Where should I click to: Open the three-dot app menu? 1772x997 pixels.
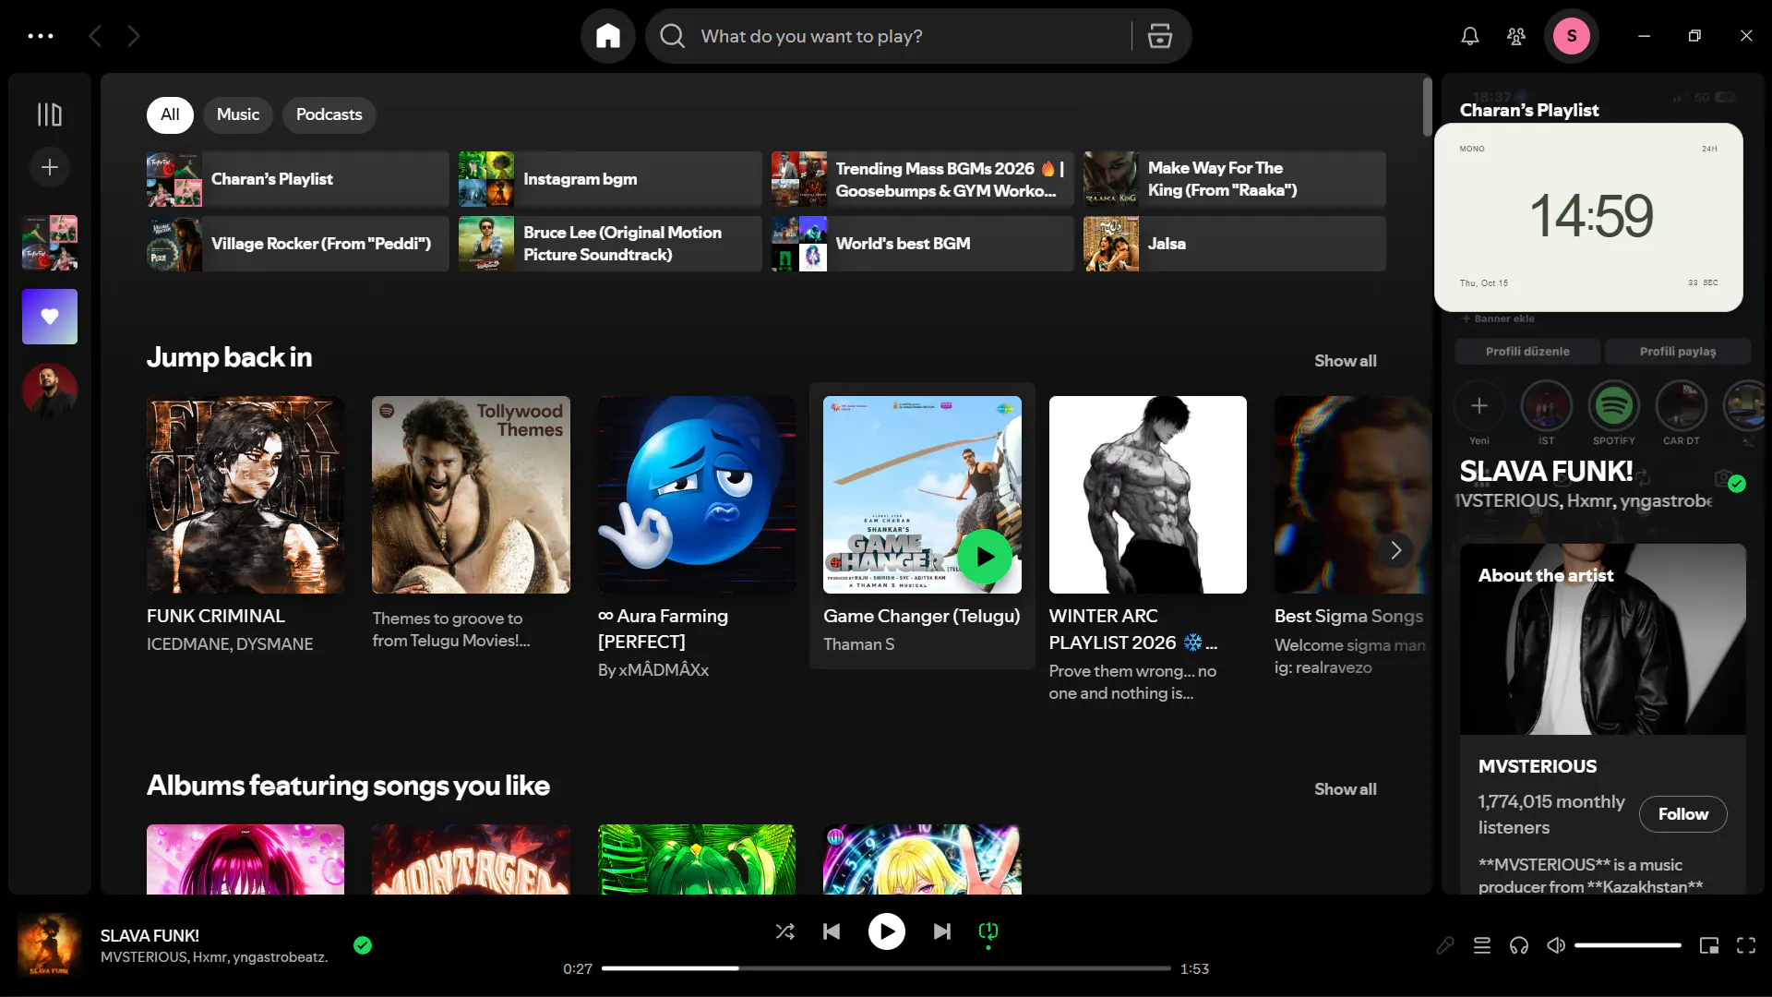pyautogui.click(x=41, y=36)
